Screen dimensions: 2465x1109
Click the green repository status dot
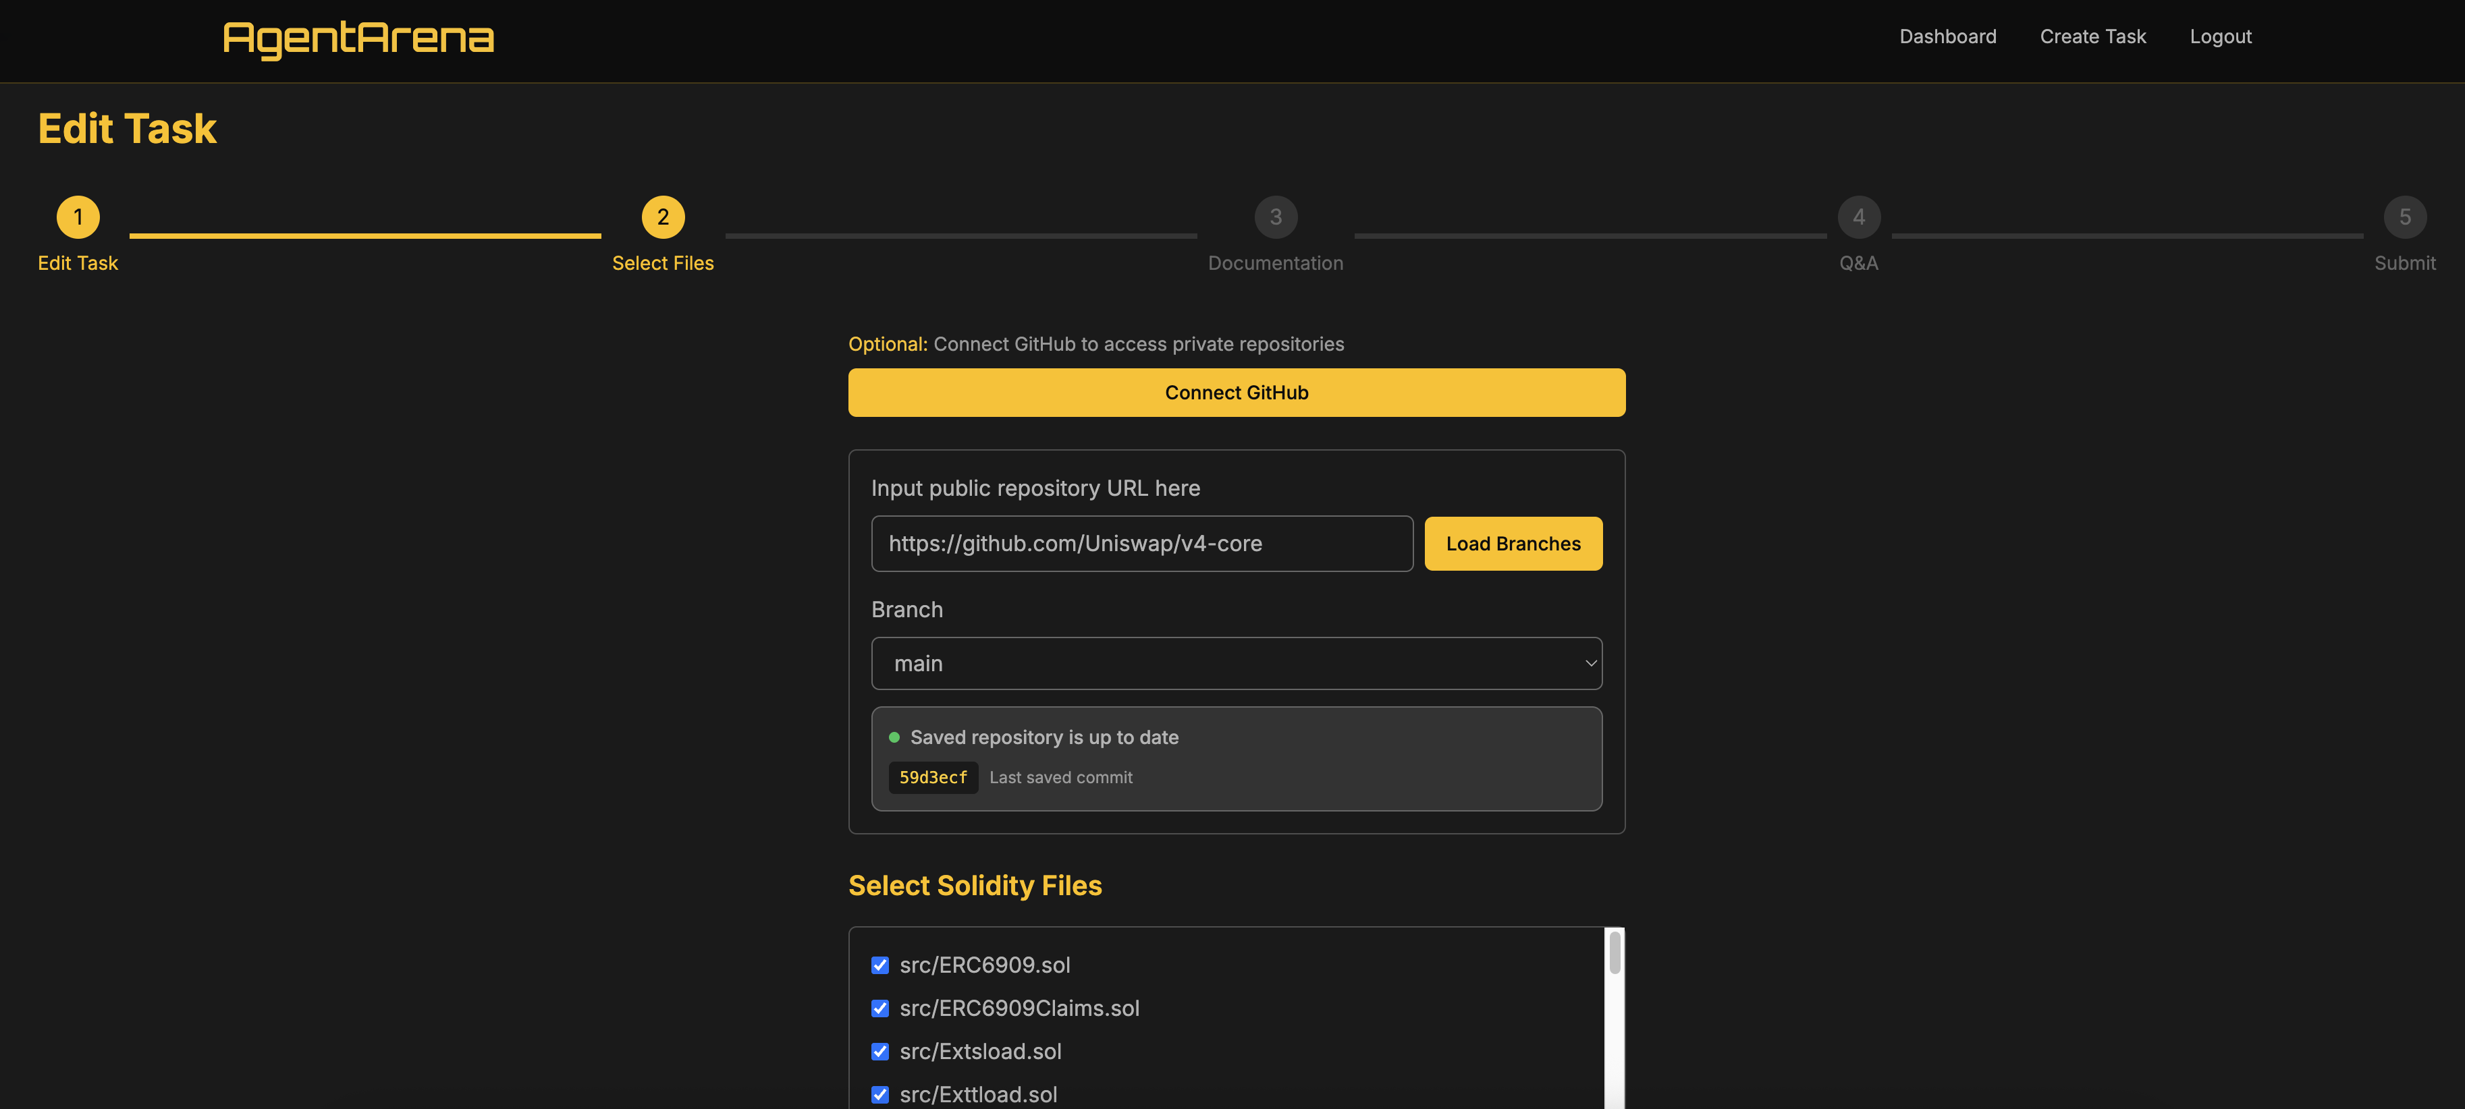coord(895,736)
